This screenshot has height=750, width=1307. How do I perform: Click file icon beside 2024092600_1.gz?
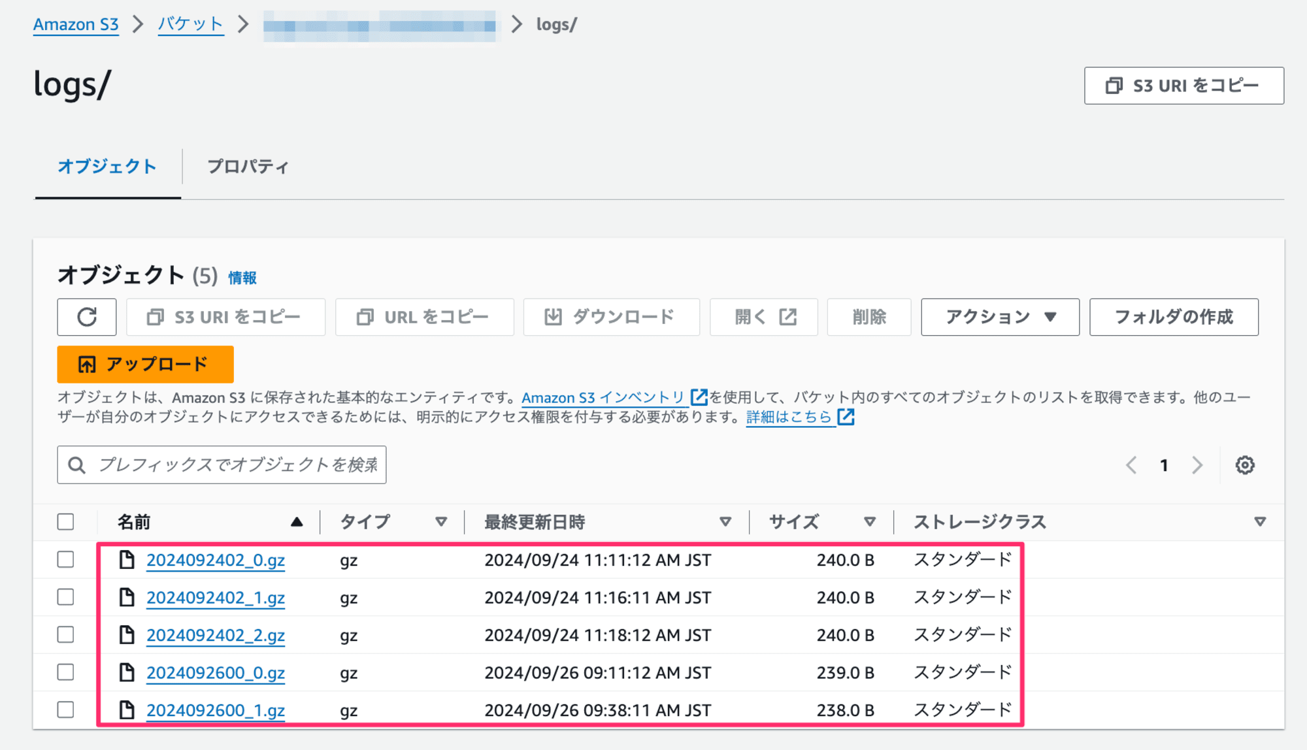tap(127, 710)
